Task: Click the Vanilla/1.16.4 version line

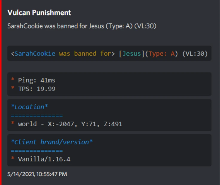Action: click(44, 159)
